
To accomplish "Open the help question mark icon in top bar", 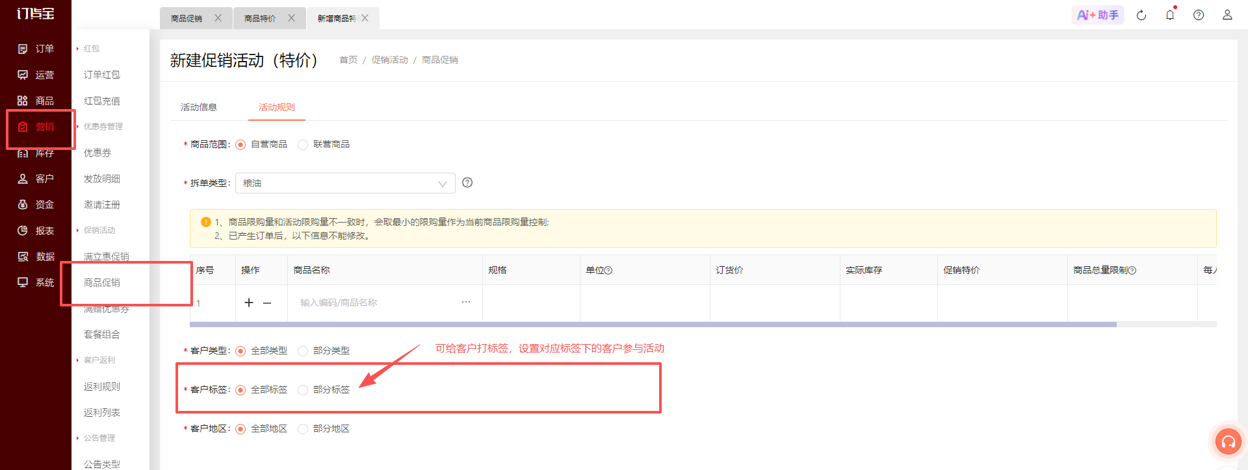I will coord(1199,15).
